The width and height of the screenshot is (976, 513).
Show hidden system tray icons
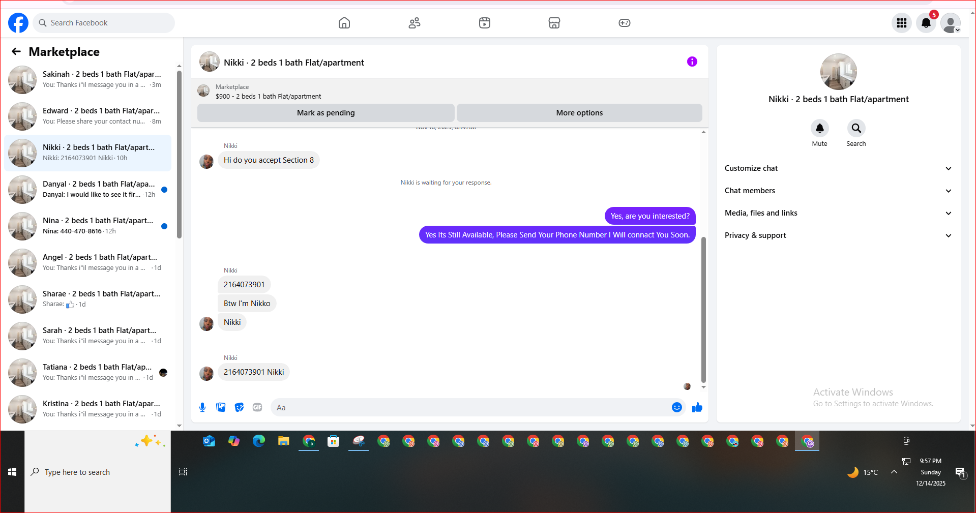coord(894,472)
